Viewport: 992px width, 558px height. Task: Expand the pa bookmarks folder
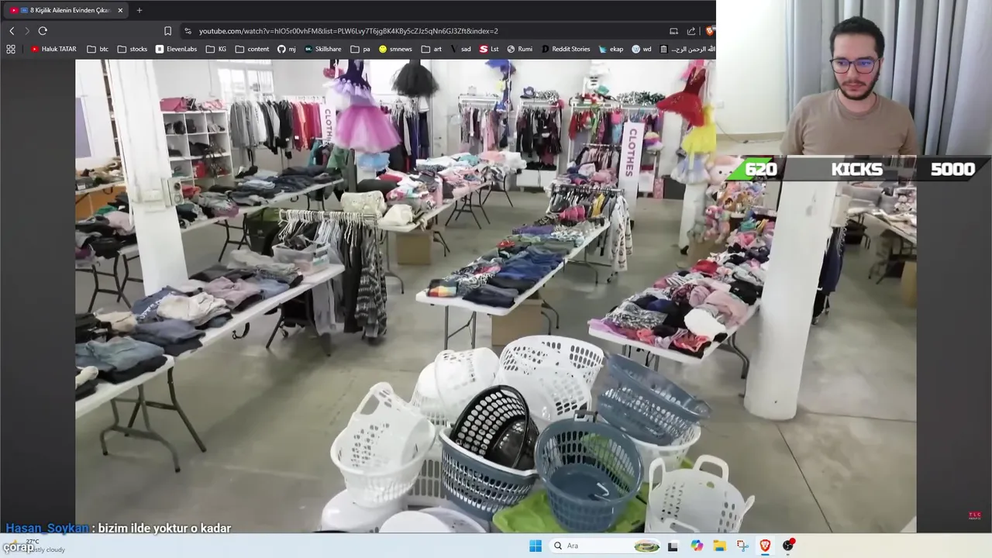point(360,49)
